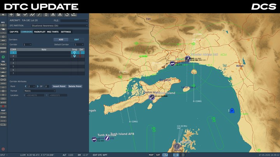Screen dimensions: 280x157
Task: Toggle the highlighted fit-view icon in bottom bar
Action: [176, 155]
